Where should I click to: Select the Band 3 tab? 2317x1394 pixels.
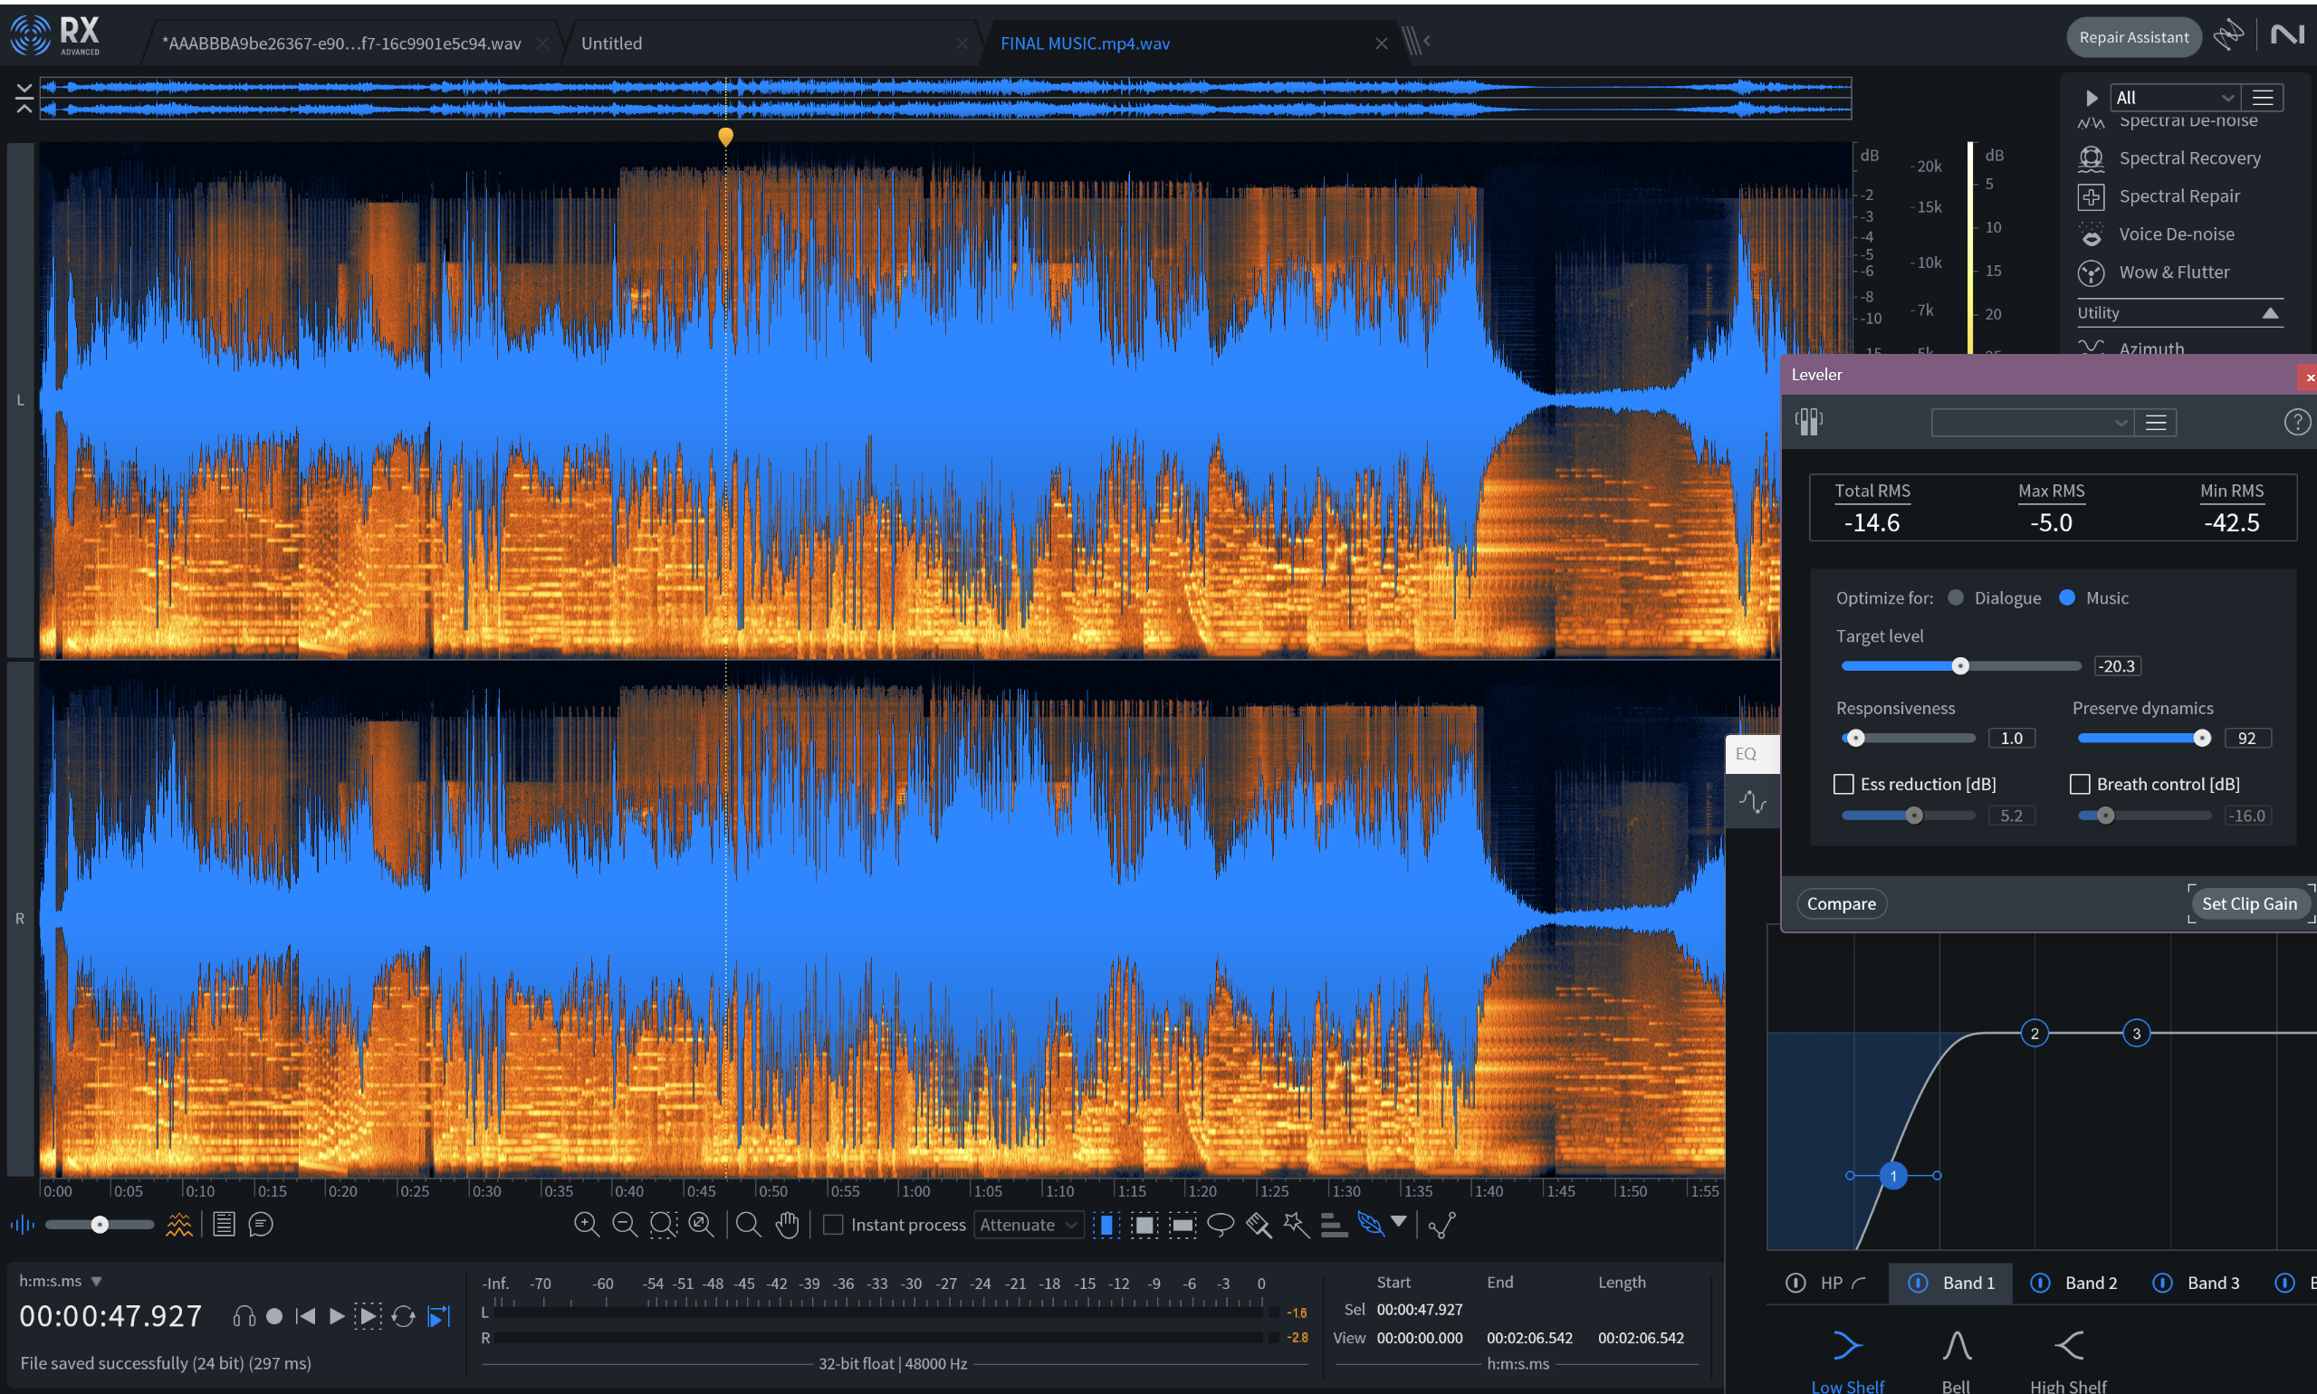point(2213,1284)
